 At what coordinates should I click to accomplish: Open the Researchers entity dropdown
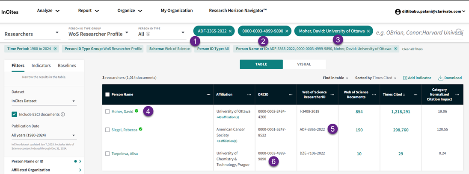tap(32, 34)
